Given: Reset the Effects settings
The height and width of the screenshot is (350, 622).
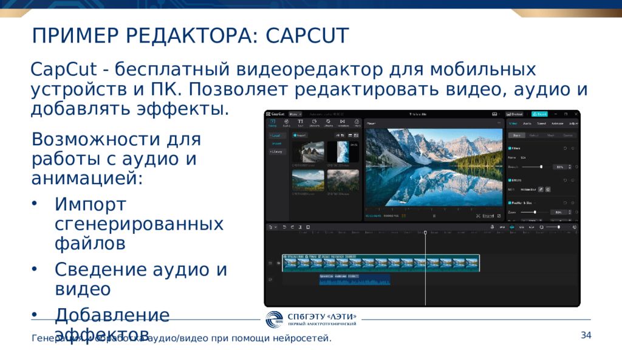Looking at the screenshot, I should [566, 180].
